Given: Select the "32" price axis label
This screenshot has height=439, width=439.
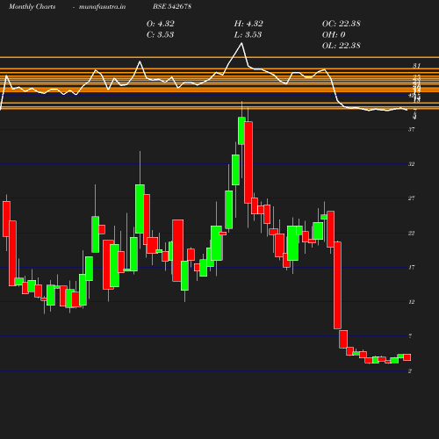Looking at the screenshot, I should [412, 164].
